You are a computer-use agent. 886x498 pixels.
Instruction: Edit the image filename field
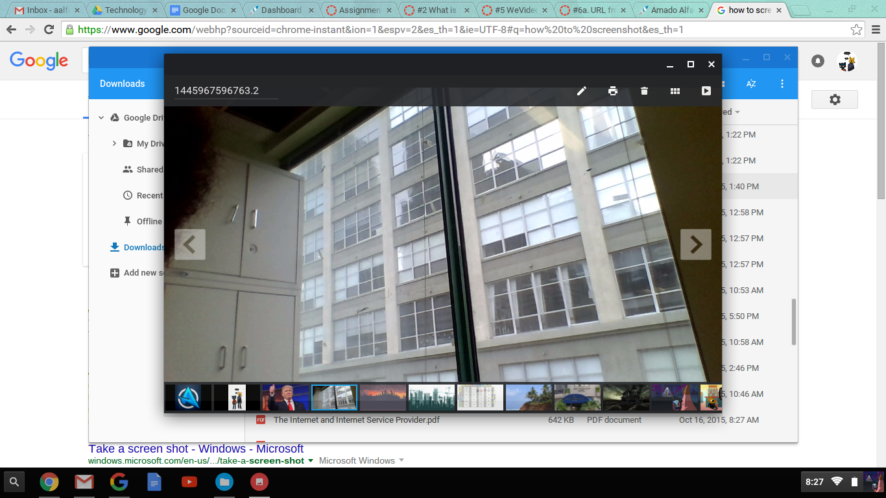click(x=226, y=91)
